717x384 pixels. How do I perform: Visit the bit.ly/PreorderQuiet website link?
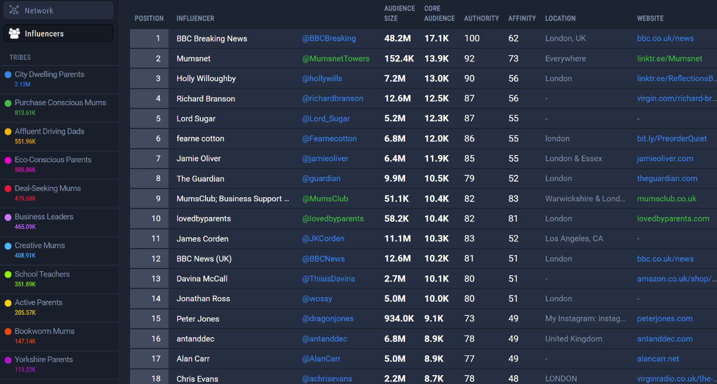(x=672, y=139)
